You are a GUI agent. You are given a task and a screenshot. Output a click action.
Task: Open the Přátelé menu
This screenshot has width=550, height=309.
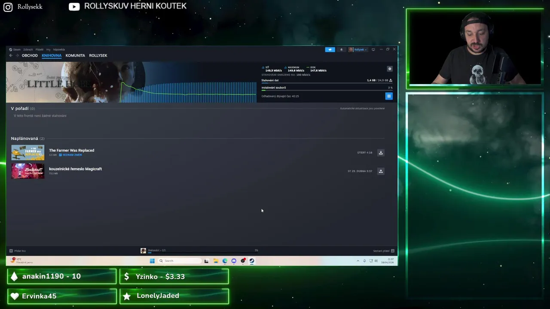40,49
